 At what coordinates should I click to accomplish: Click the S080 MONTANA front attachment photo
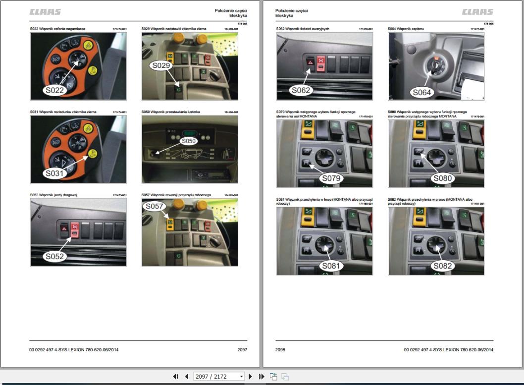[436, 154]
